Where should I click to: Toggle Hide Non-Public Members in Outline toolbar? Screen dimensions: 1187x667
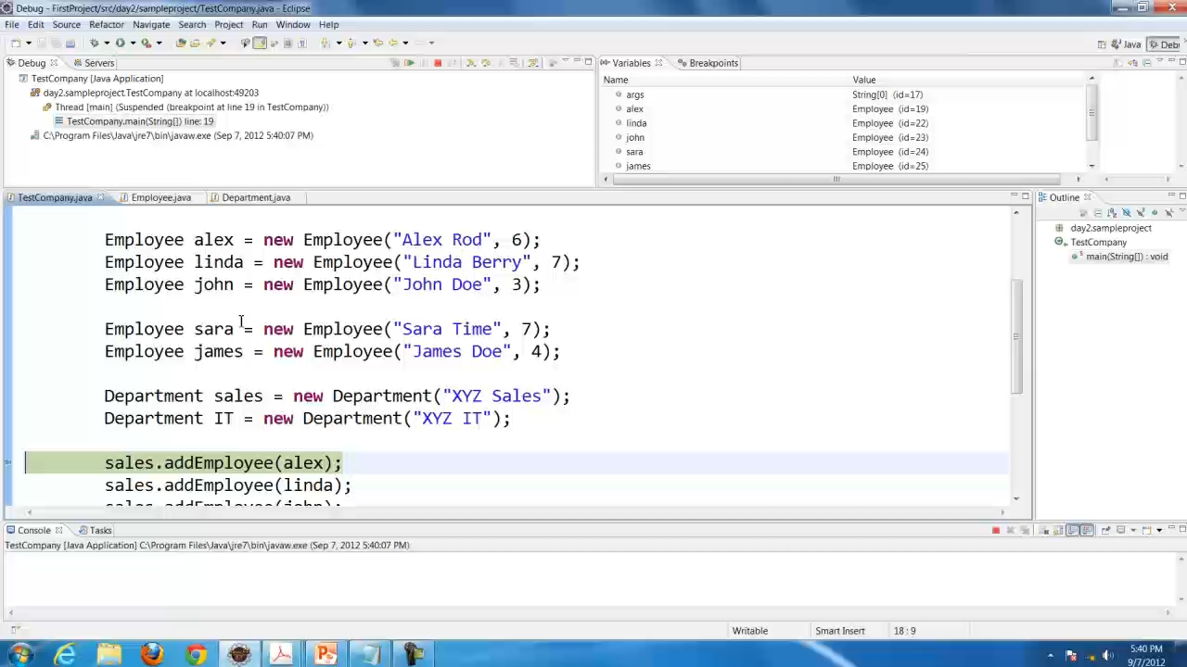(1155, 213)
